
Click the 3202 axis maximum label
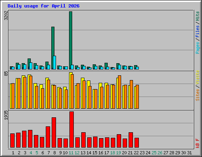[x=6, y=16]
